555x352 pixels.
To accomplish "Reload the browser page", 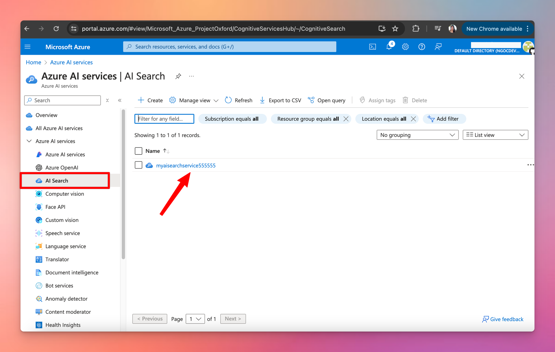I will (x=56, y=29).
